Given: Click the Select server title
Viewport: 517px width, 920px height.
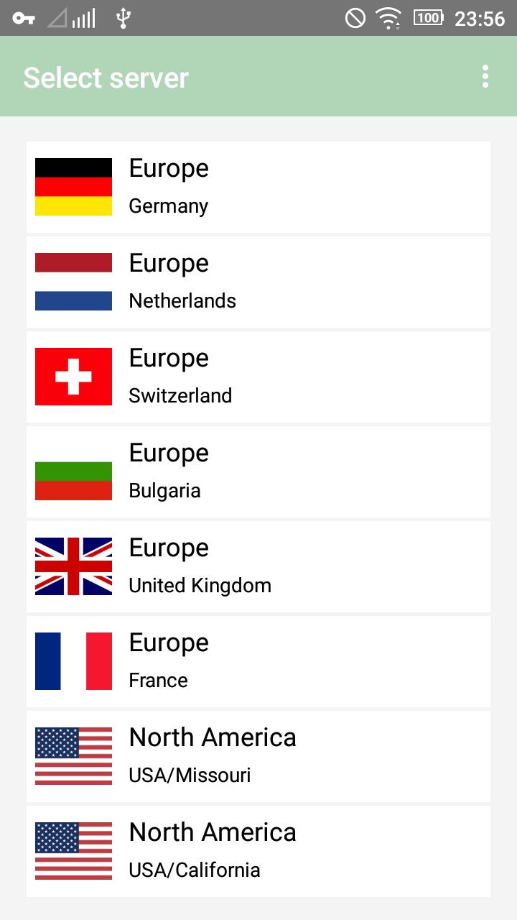Looking at the screenshot, I should click(x=106, y=78).
